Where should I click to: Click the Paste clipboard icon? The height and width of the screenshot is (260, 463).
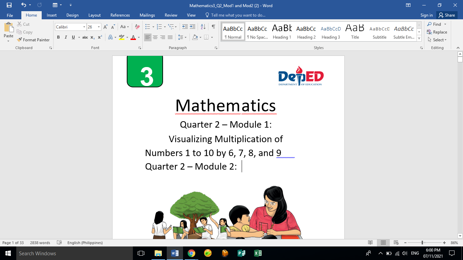8,28
